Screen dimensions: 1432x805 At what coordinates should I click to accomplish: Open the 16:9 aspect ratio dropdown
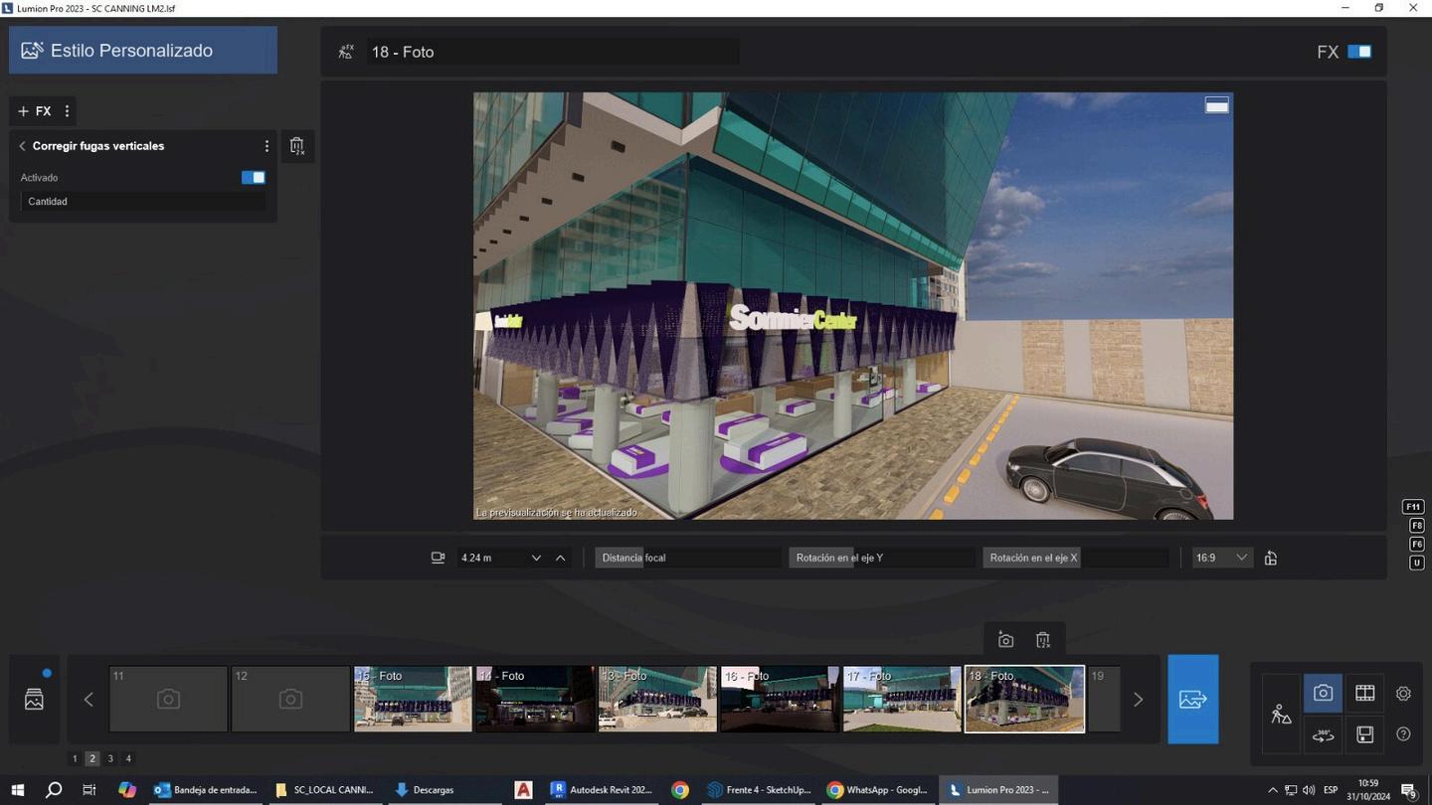click(1221, 558)
